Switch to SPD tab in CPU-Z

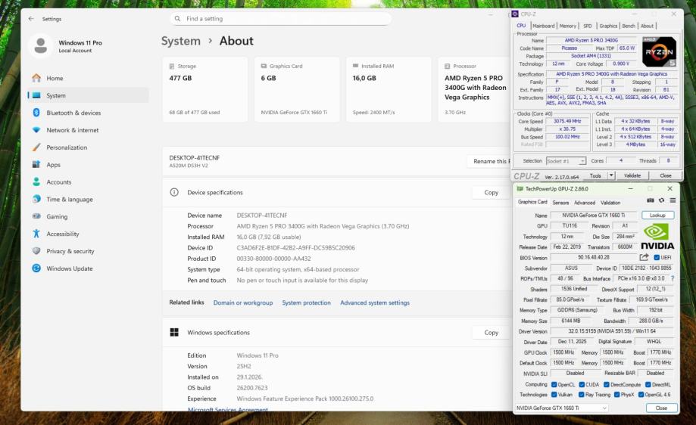point(587,26)
